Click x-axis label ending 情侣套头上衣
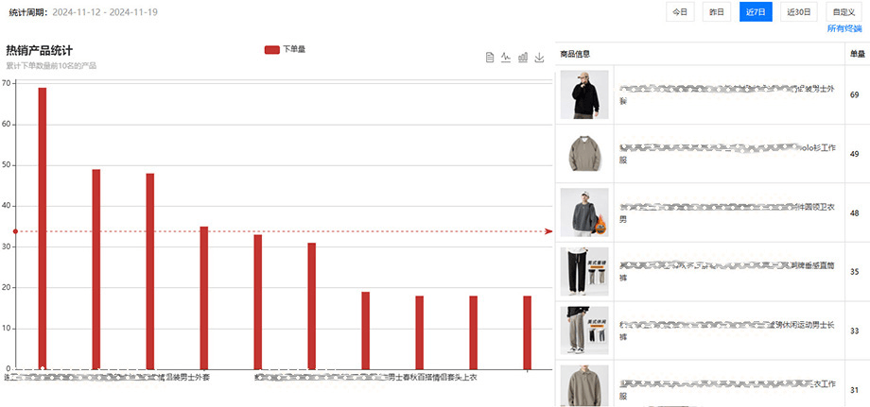 [366, 378]
